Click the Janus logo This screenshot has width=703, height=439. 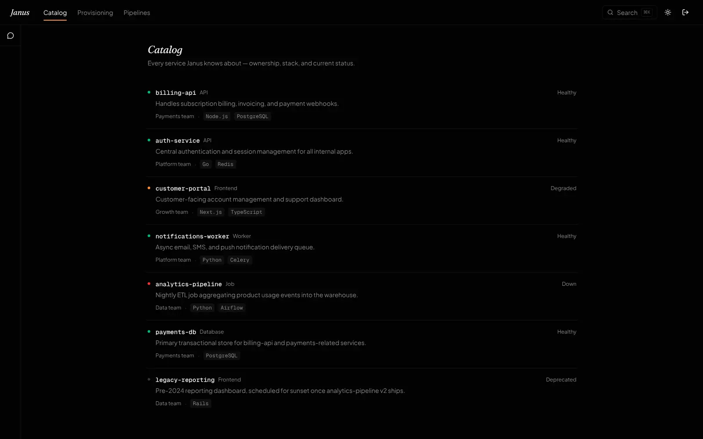point(20,12)
